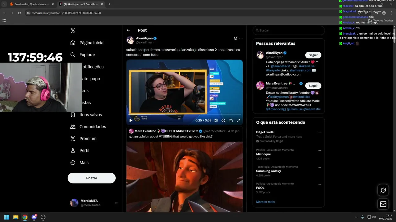Close the Solo Leveling tab
Screen dimensions: 396x222
[x=53, y=4]
